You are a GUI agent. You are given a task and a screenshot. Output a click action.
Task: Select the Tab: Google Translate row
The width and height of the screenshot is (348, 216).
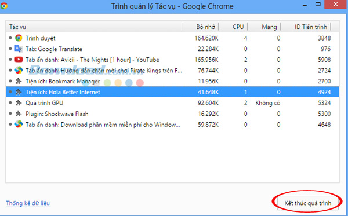172,49
